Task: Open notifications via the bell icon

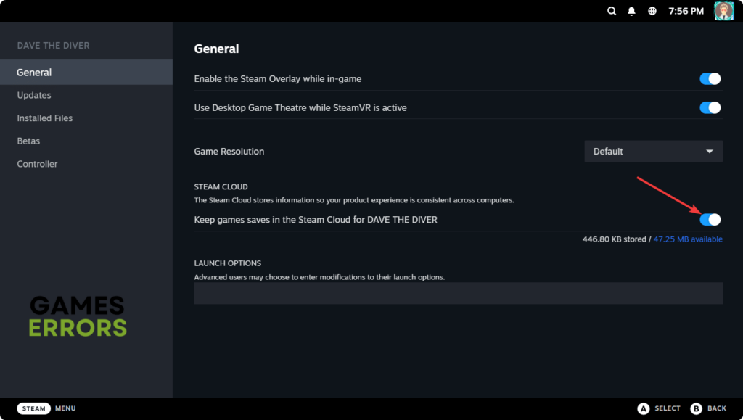Action: tap(631, 11)
